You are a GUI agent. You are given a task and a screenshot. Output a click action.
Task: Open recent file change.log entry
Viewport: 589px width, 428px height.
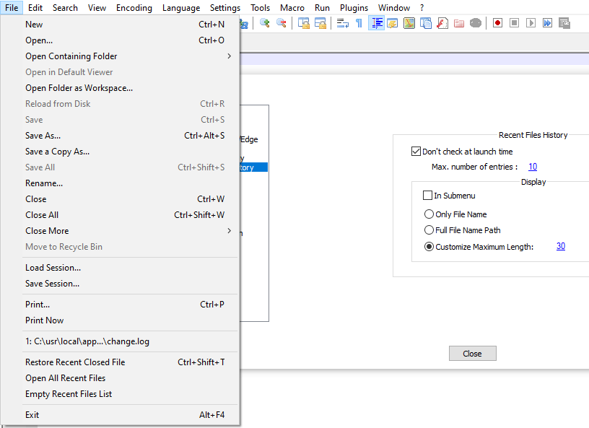pos(120,341)
